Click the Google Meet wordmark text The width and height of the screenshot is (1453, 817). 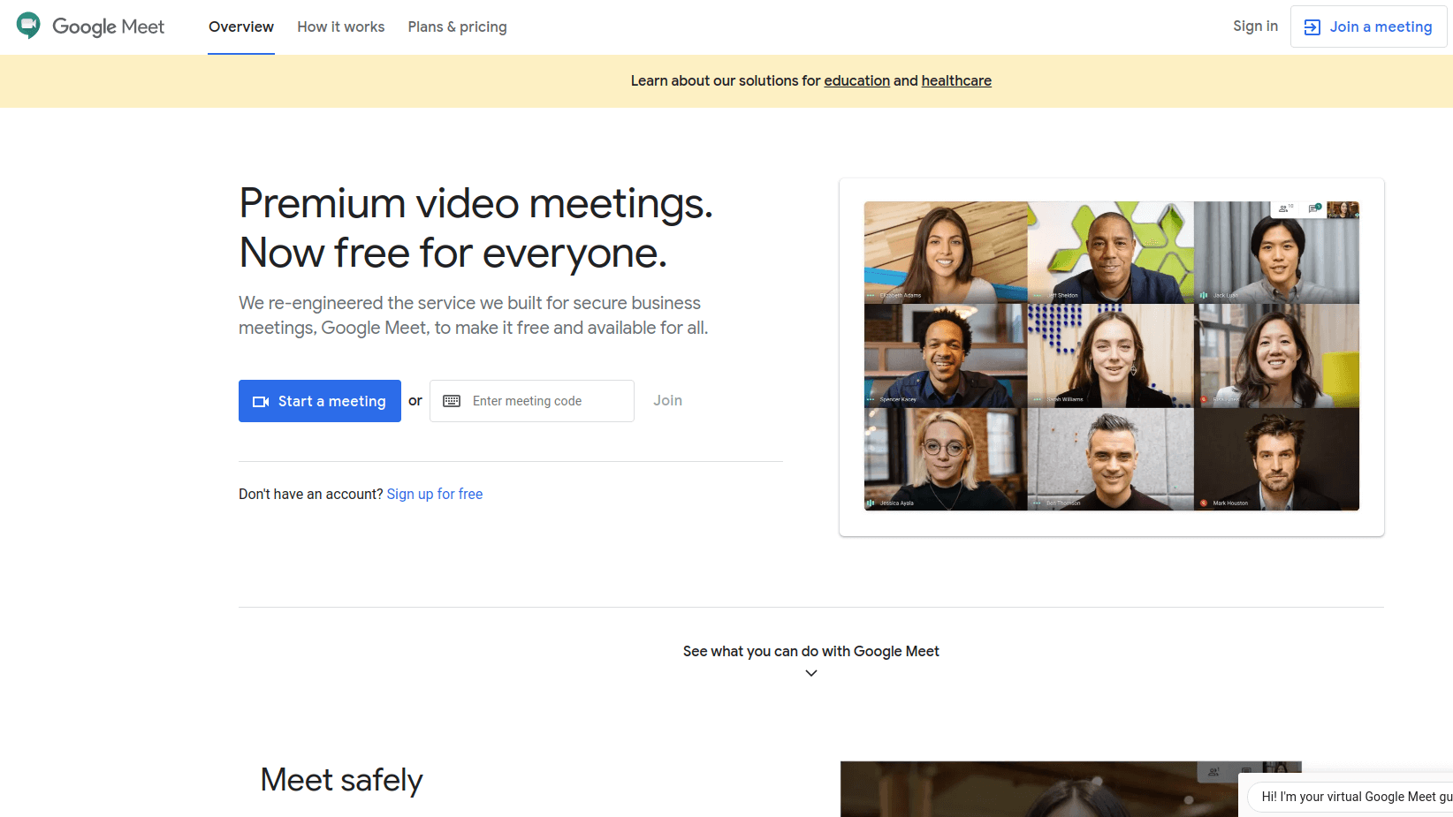tap(108, 26)
